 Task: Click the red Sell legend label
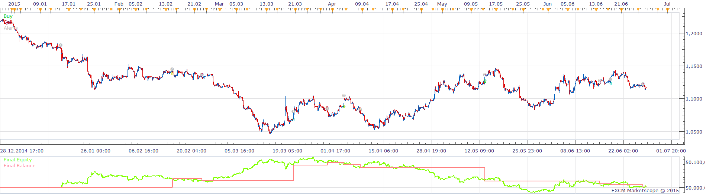coord(8,22)
